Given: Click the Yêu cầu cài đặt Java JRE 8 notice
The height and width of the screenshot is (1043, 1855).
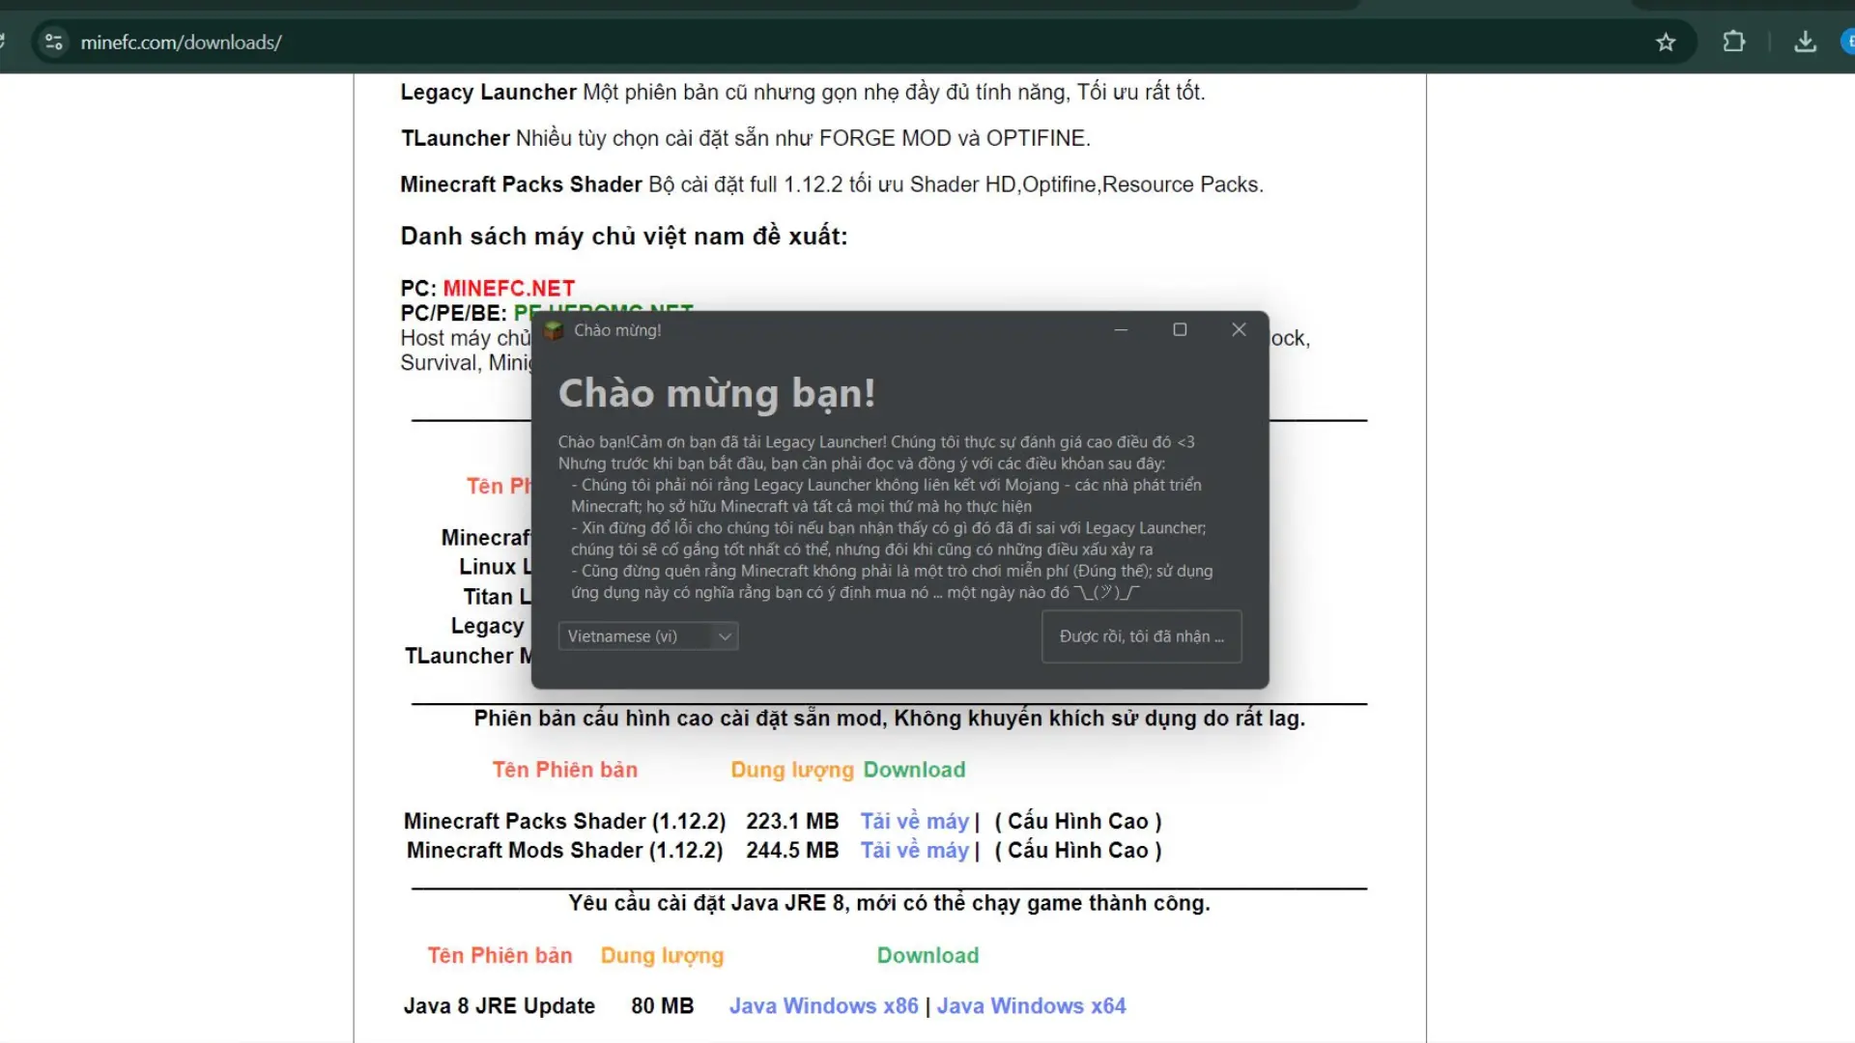Looking at the screenshot, I should point(889,904).
